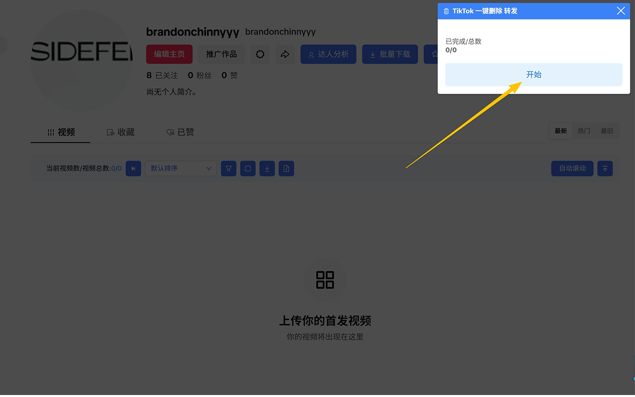The height and width of the screenshot is (397, 635).
Task: Switch sorting to 最旧
Action: (607, 131)
